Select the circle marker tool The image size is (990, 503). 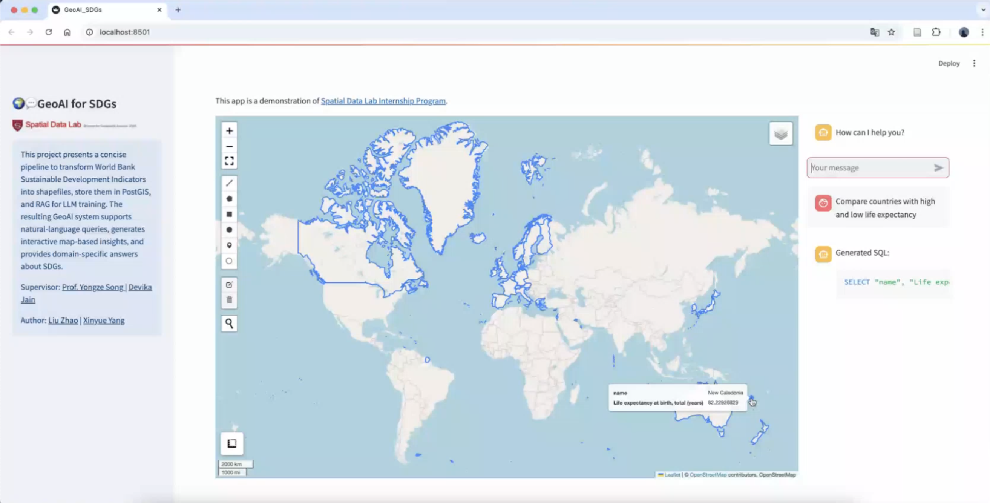tap(229, 261)
